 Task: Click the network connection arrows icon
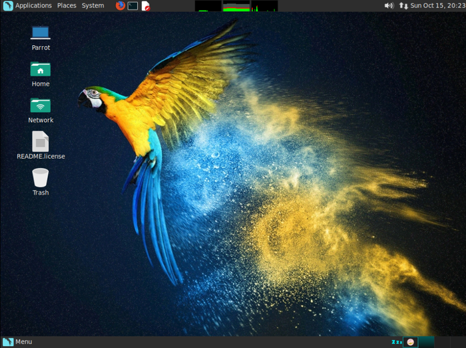403,5
